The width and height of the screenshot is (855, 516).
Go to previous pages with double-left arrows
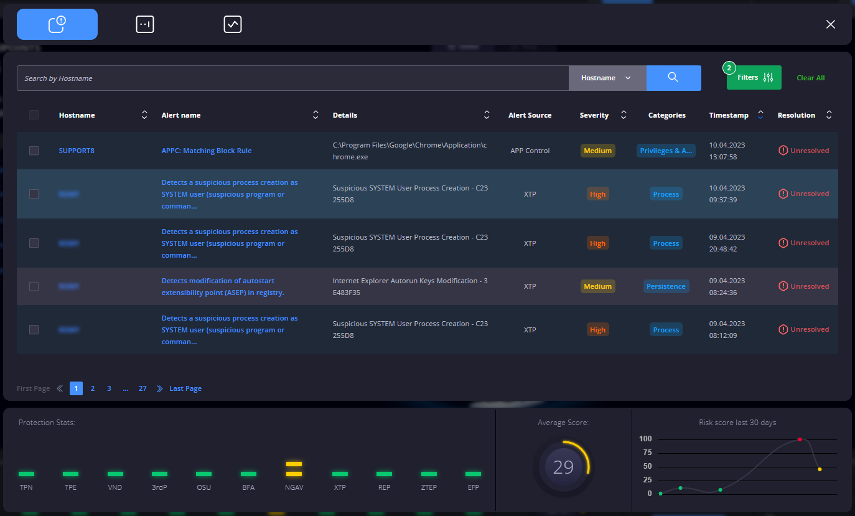[60, 388]
